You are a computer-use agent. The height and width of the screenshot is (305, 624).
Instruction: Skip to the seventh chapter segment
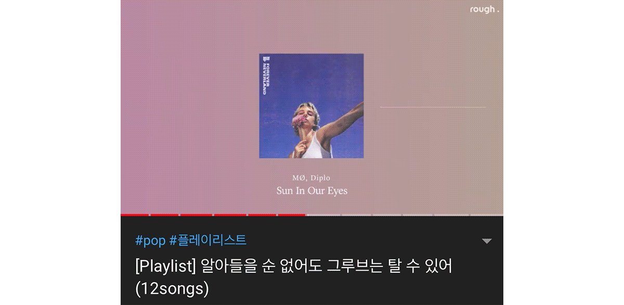click(x=323, y=214)
